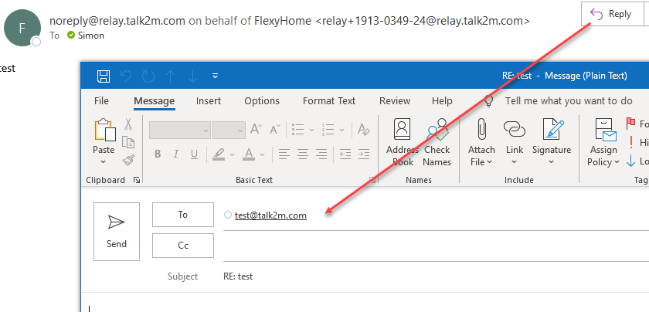The width and height of the screenshot is (649, 312).
Task: Click the Clear All Formatting icon
Action: click(363, 130)
